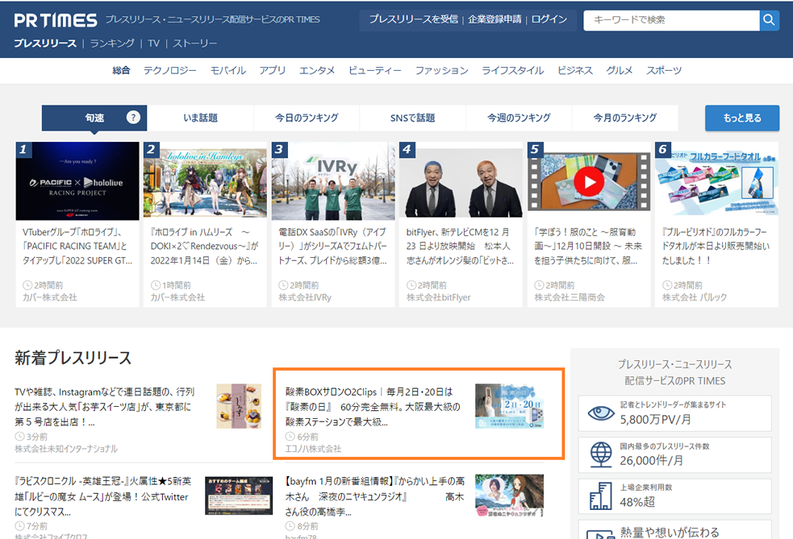
Task: Click the question mark help icon
Action: 133,118
